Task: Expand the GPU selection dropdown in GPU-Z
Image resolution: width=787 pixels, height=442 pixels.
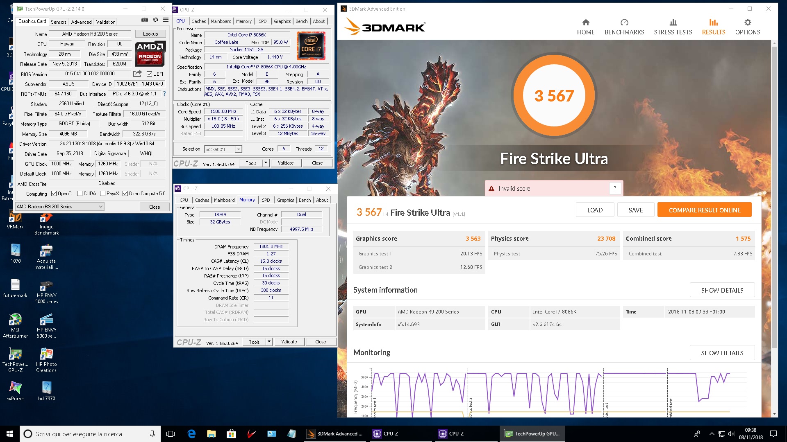Action: coord(100,207)
